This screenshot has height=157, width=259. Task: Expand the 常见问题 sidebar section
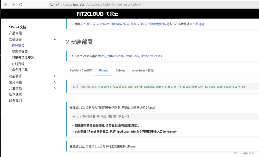point(54,82)
